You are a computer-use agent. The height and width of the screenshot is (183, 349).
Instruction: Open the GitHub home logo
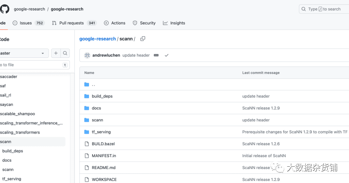[4, 9]
